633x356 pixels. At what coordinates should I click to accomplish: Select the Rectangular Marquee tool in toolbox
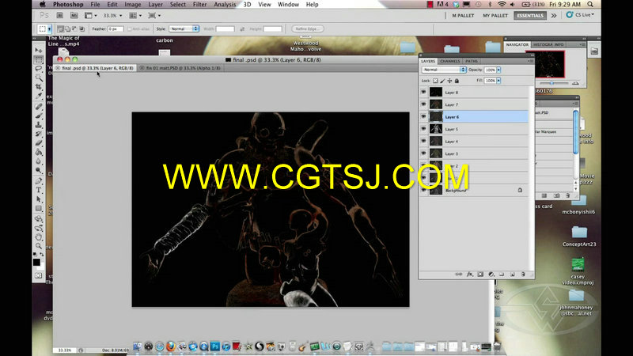(x=39, y=60)
